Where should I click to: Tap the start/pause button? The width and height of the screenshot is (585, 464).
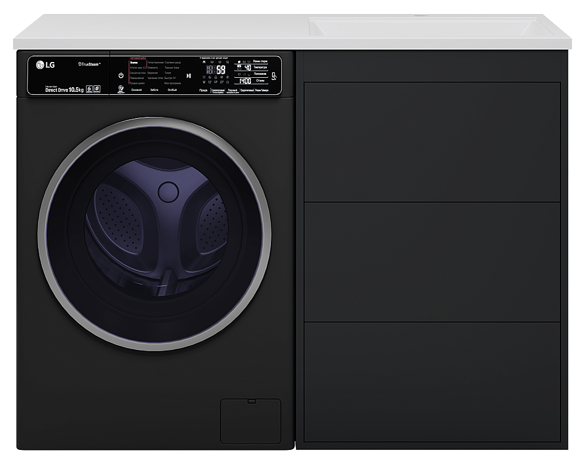pyautogui.click(x=189, y=76)
